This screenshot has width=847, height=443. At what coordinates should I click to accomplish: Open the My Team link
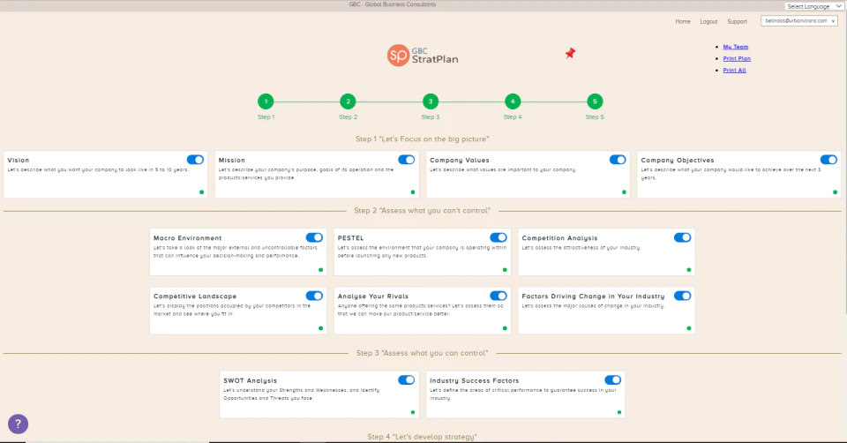736,47
